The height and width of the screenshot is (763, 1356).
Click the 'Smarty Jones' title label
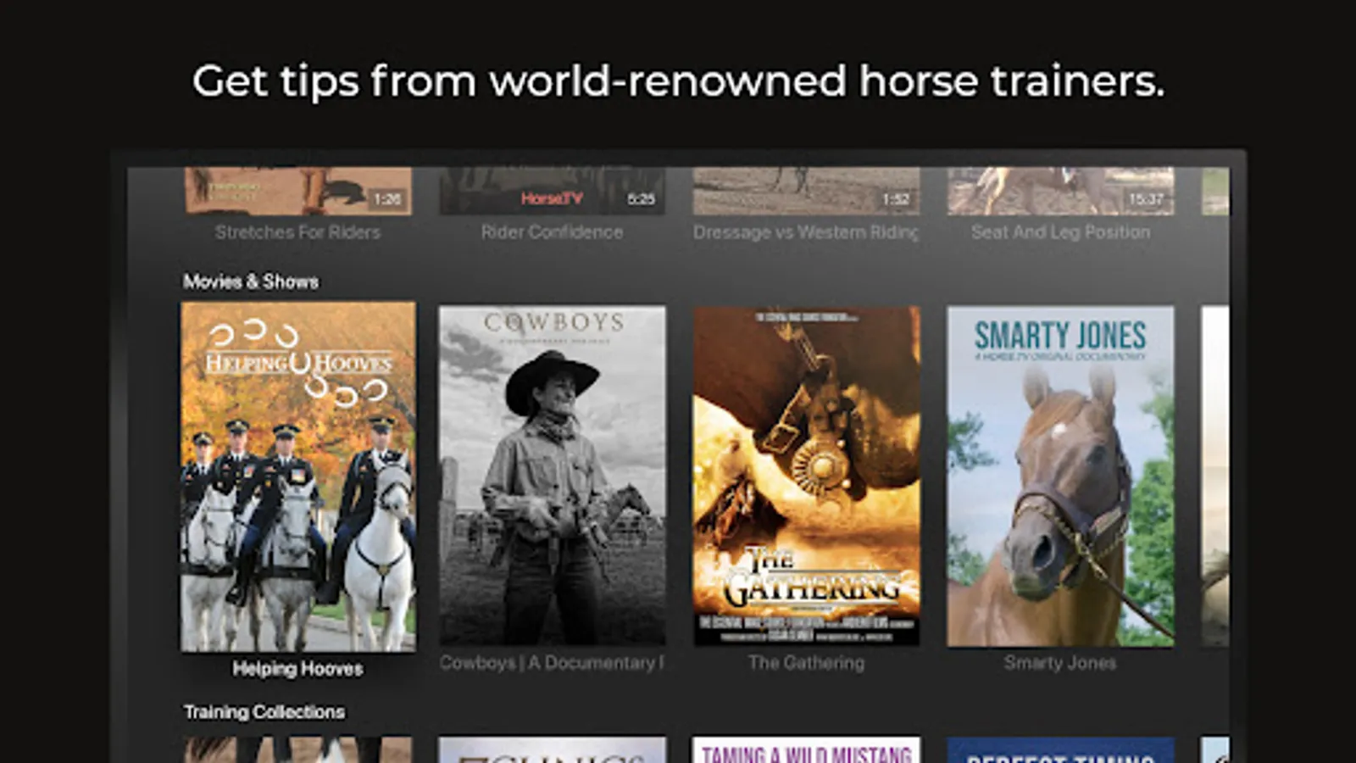1060,663
